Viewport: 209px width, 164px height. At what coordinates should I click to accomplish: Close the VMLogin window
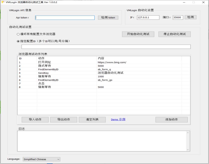click(203, 2)
